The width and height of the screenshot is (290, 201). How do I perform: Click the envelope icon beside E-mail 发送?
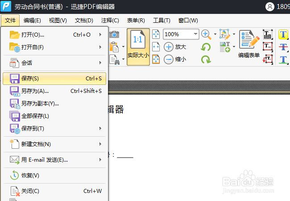click(15, 160)
